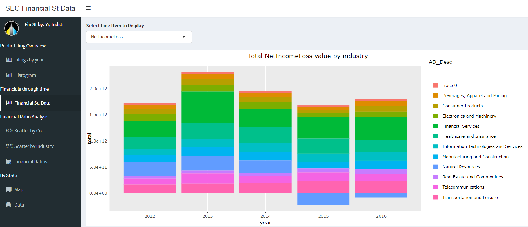Click the Scatter by Co grid icon

click(x=9, y=130)
